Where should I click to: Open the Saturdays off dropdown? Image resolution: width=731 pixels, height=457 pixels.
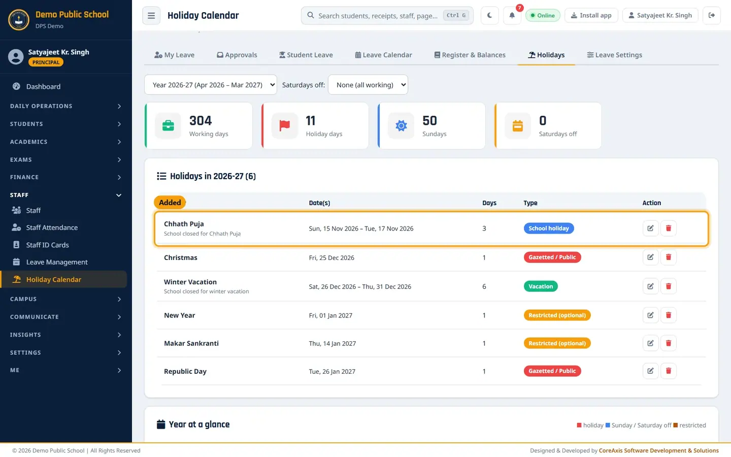click(368, 85)
